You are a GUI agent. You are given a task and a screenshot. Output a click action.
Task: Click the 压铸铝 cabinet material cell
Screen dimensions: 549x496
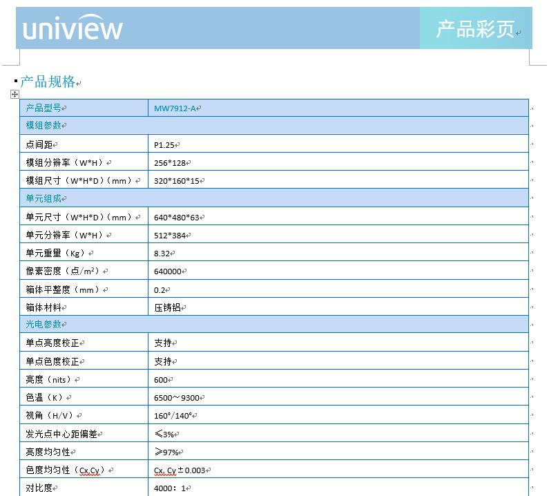168,307
